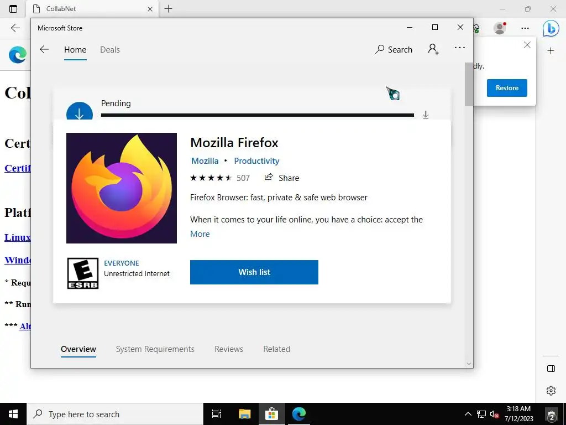Open the Productivity category link
The image size is (566, 425).
(256, 161)
